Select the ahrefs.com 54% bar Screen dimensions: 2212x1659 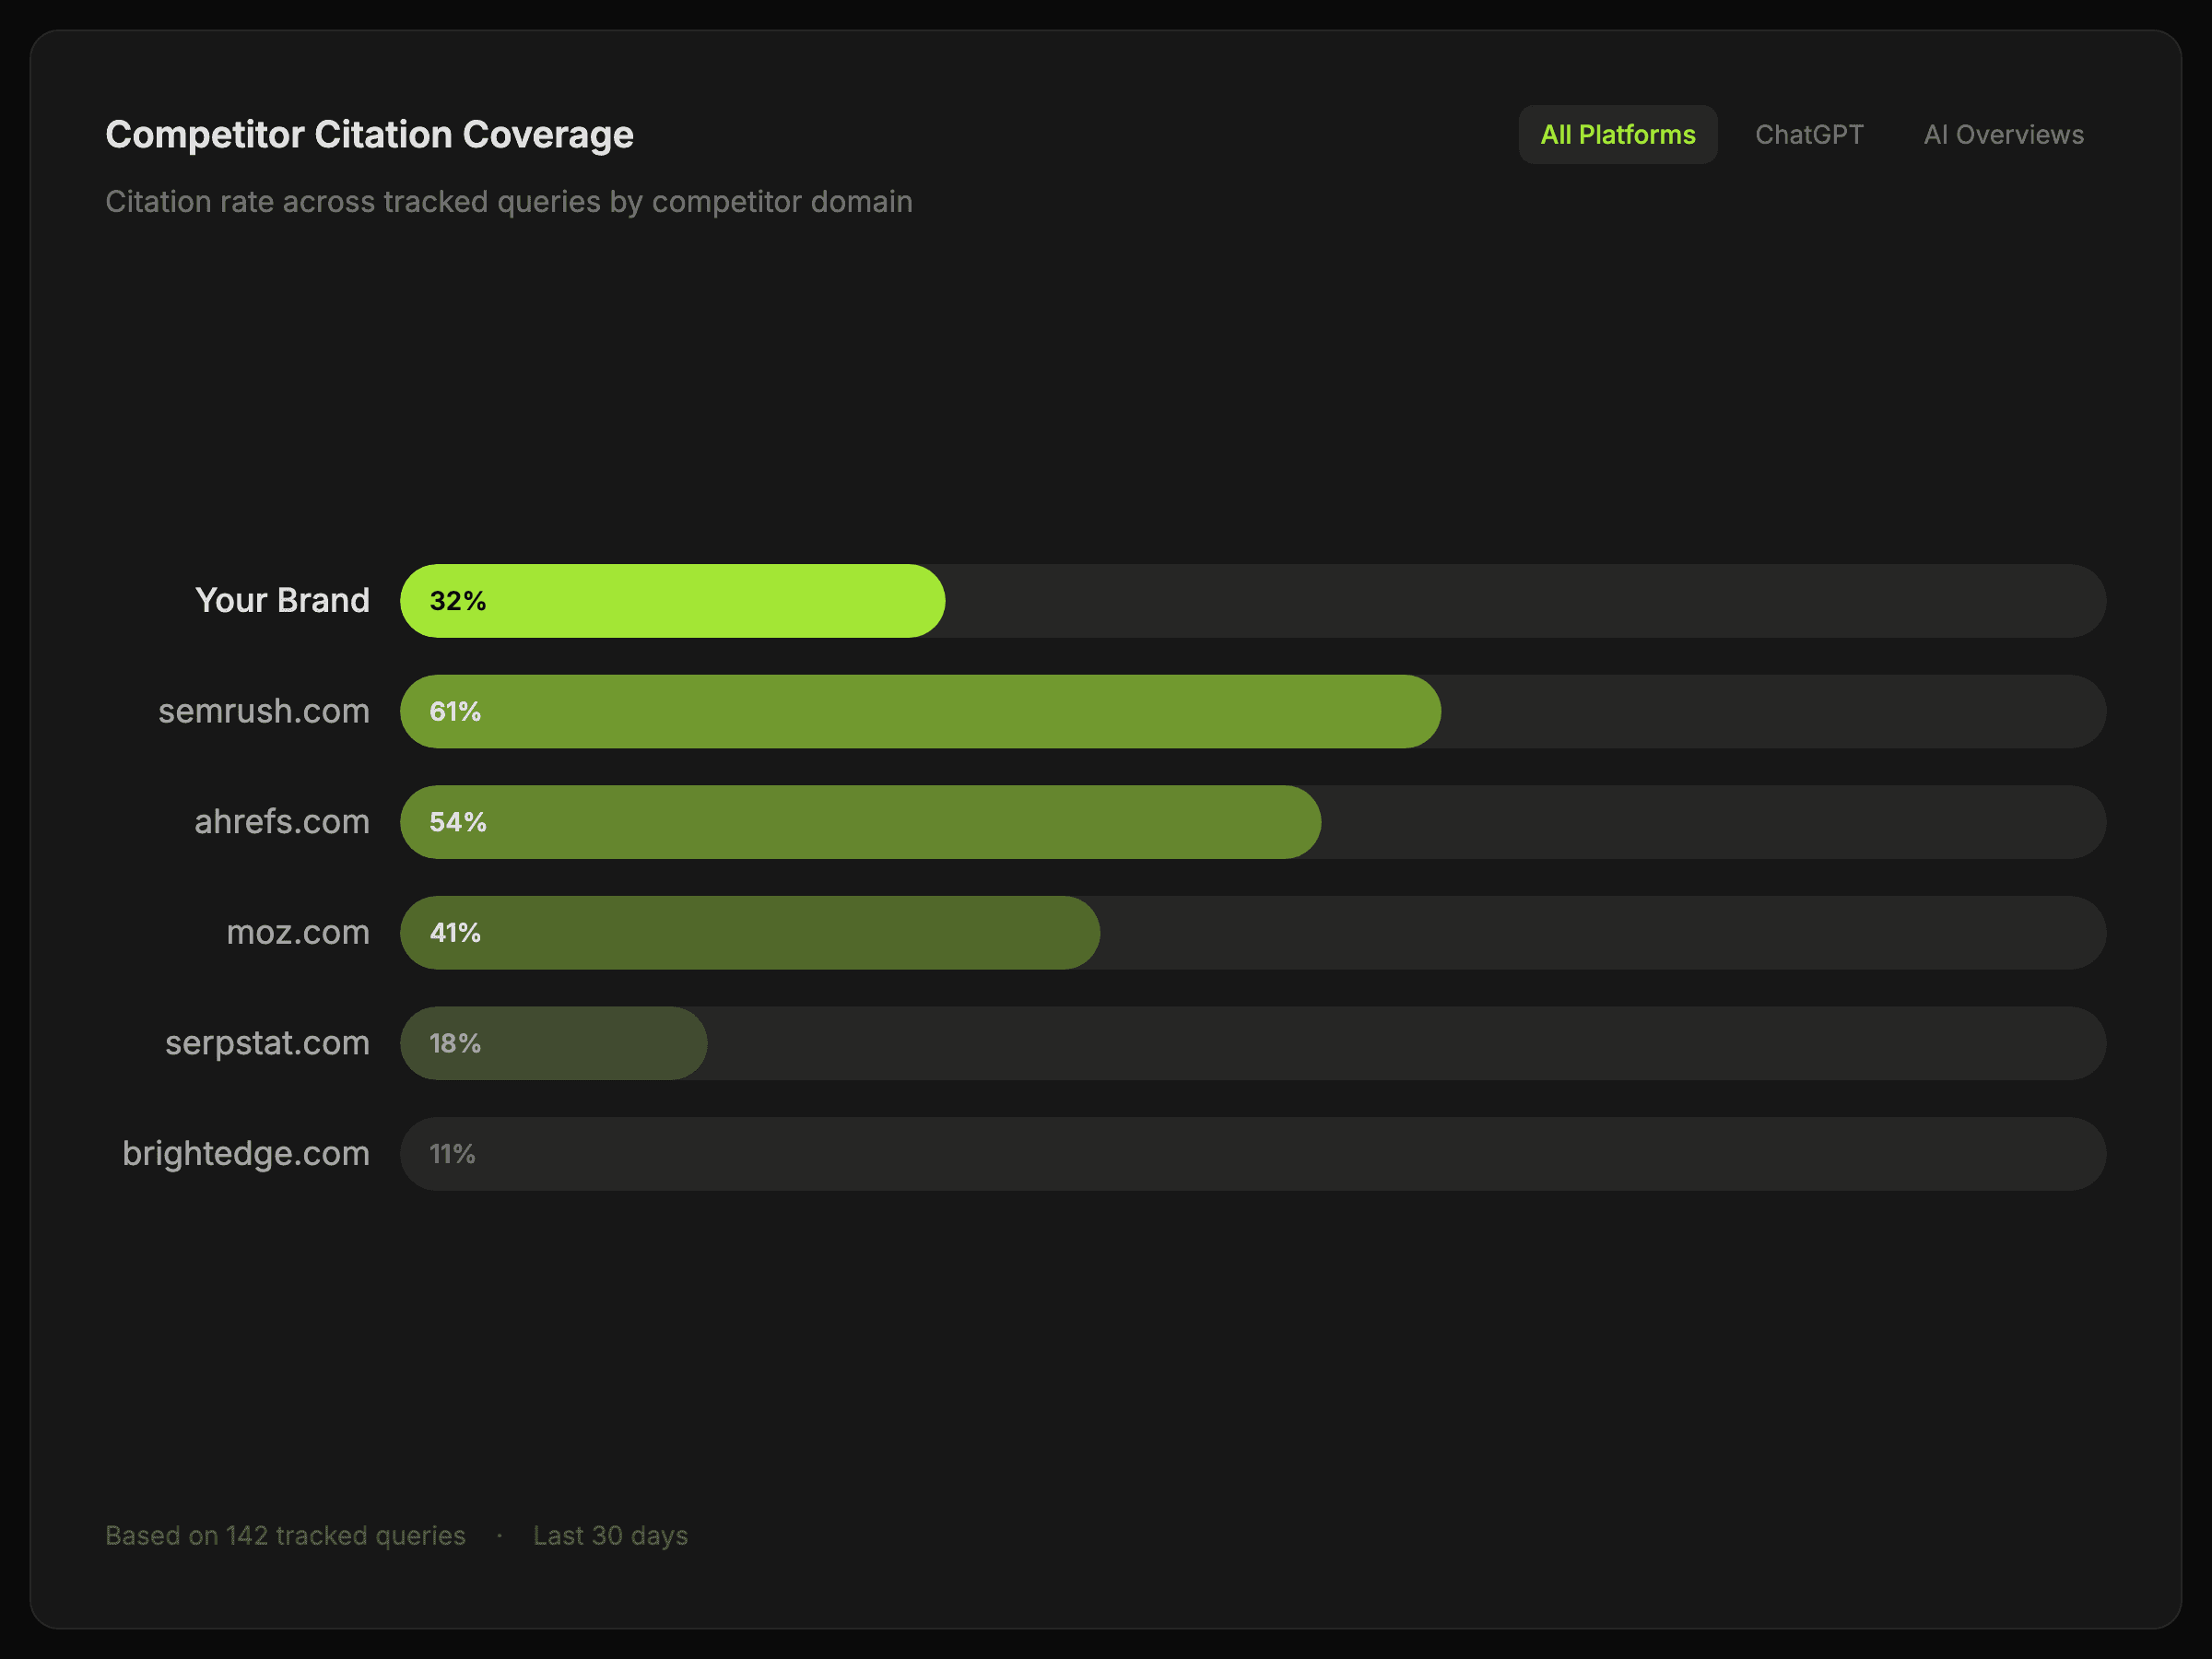[x=860, y=822]
